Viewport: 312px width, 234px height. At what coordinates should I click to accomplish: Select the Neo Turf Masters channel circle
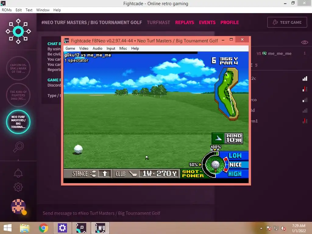click(18, 122)
